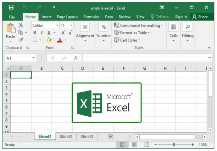Switch to Normal view icon
The image size is (217, 151).
[x=122, y=145]
